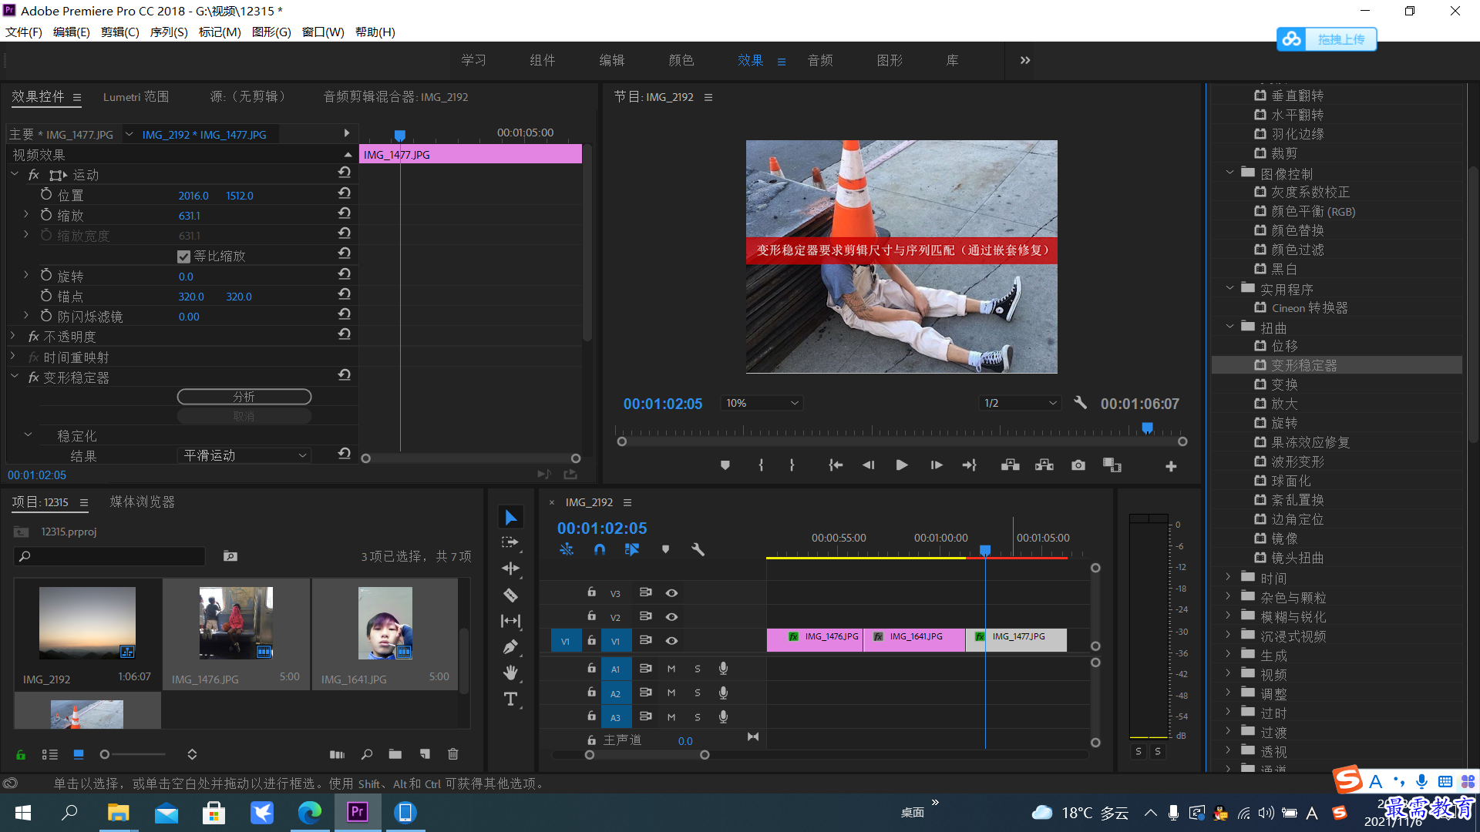This screenshot has height=832, width=1480.
Task: Toggle Linked Selection in timeline
Action: (x=632, y=549)
